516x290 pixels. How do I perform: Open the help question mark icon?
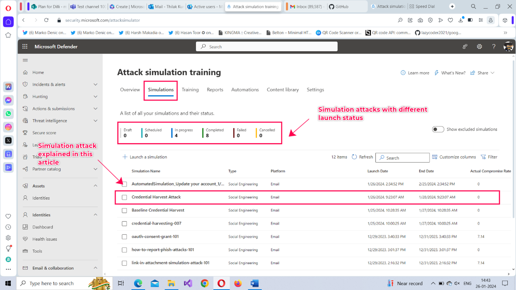(494, 47)
